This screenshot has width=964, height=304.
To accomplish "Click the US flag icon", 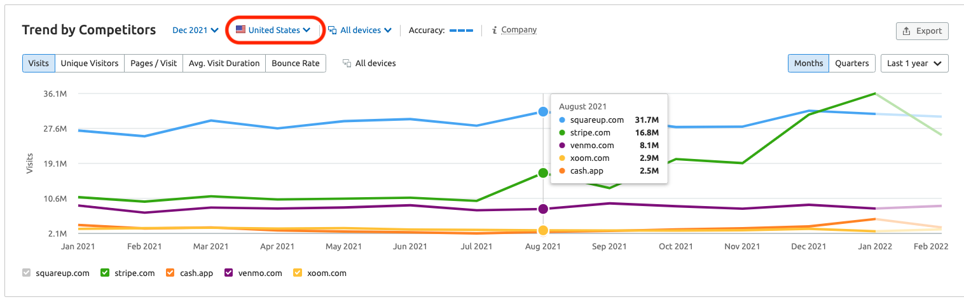I will coord(240,30).
